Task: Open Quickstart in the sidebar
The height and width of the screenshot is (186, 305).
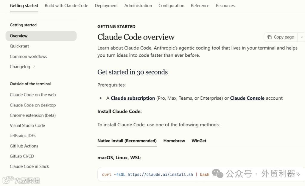Action: coord(19,46)
